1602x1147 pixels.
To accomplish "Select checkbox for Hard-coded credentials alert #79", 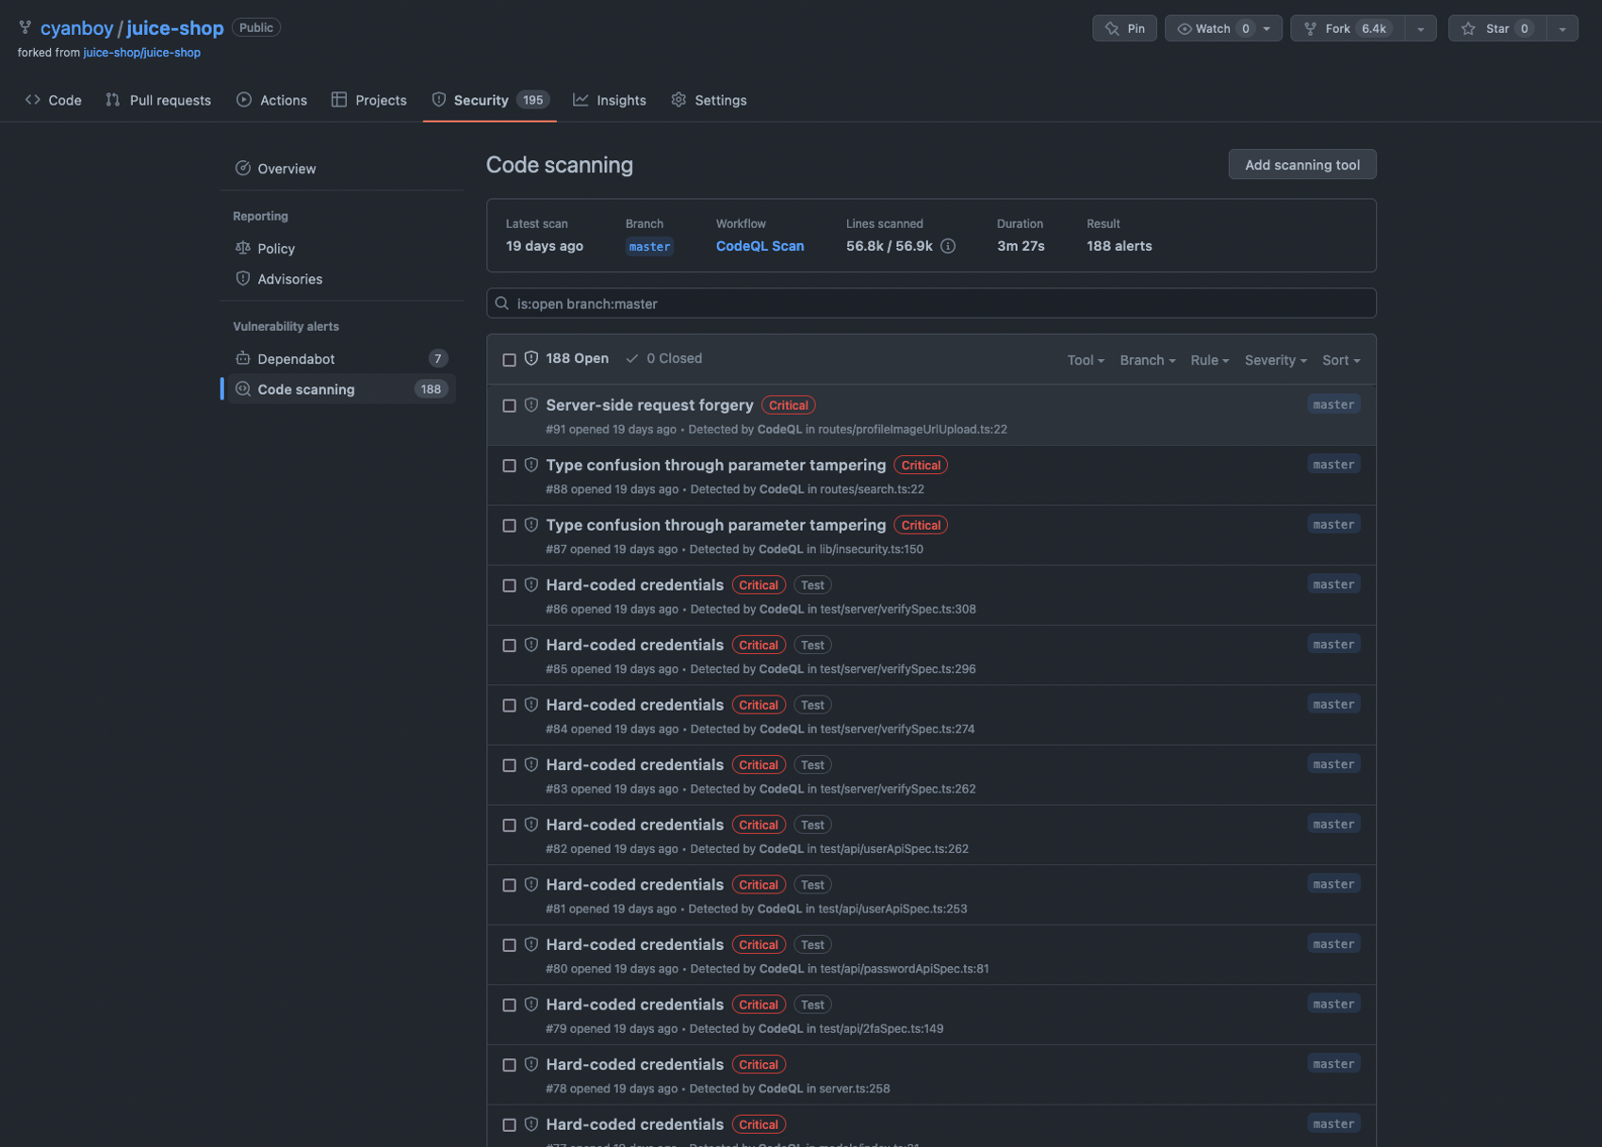I will [509, 1006].
